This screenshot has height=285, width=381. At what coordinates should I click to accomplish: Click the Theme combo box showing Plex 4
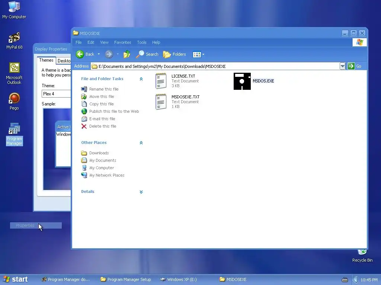pyautogui.click(x=56, y=94)
